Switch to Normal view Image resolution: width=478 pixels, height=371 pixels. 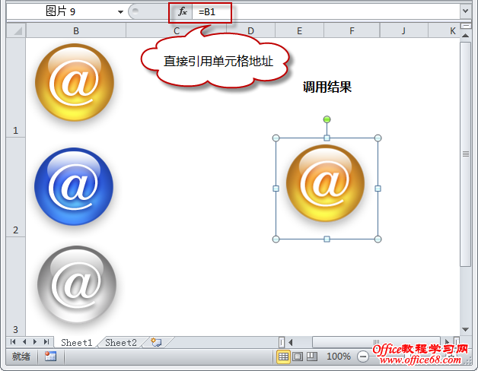(283, 357)
